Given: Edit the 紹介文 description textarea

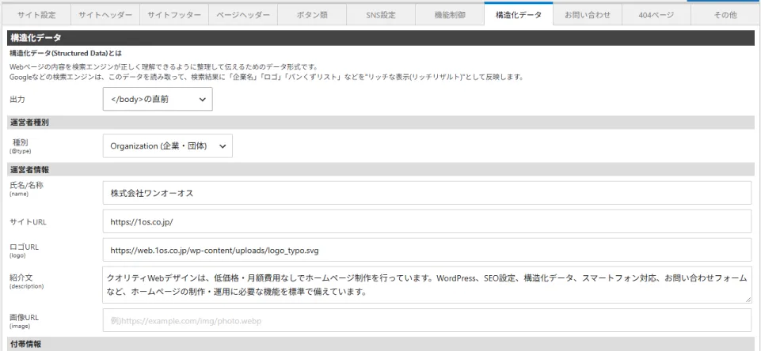Looking at the screenshot, I should tap(427, 285).
